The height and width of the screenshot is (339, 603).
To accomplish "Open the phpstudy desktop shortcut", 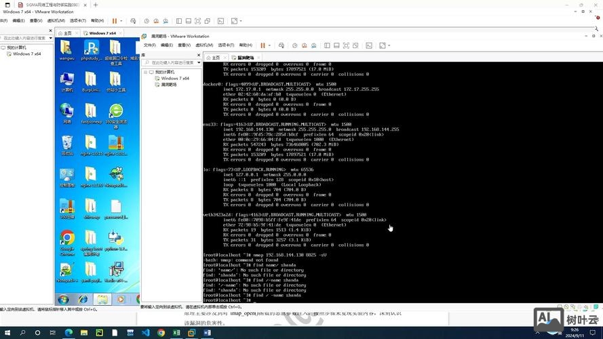I will point(91,49).
